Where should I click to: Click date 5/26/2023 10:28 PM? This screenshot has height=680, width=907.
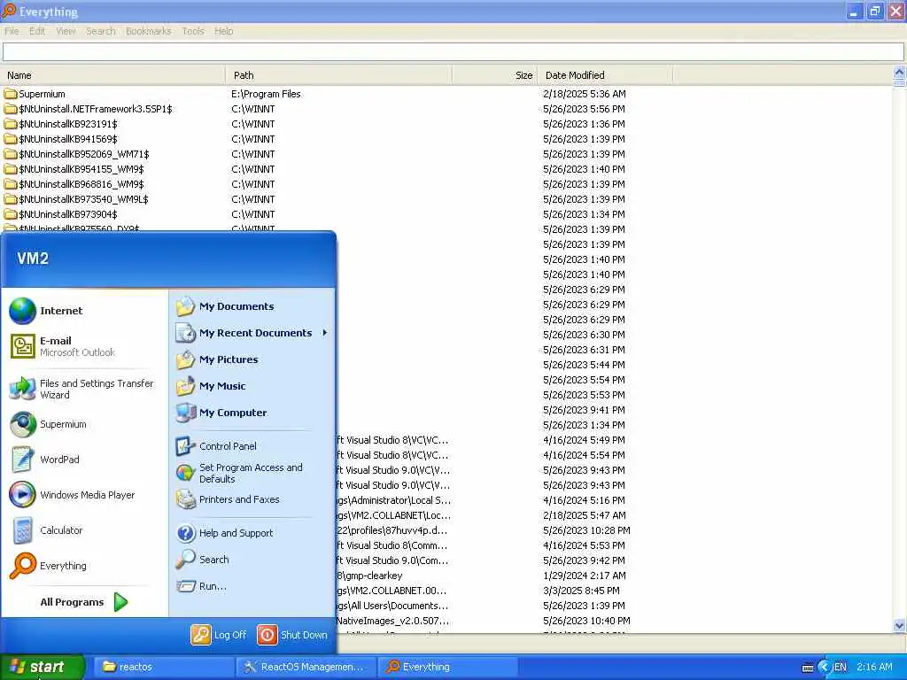pos(586,530)
